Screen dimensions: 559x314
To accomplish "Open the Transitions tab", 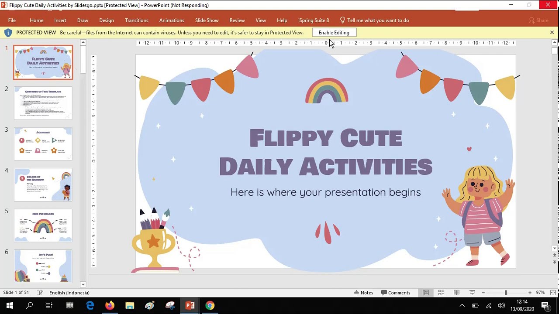I will click(137, 20).
